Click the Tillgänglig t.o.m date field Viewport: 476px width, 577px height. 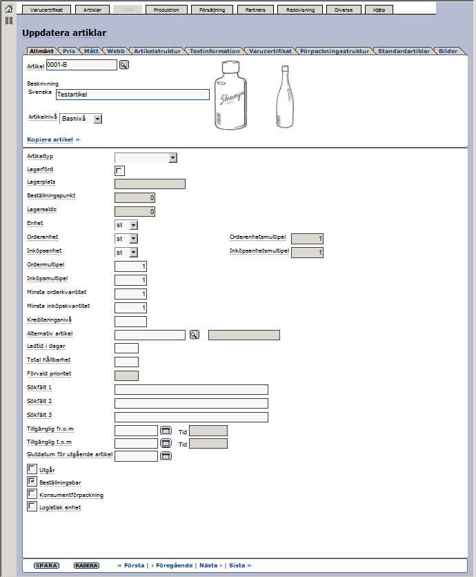(136, 443)
